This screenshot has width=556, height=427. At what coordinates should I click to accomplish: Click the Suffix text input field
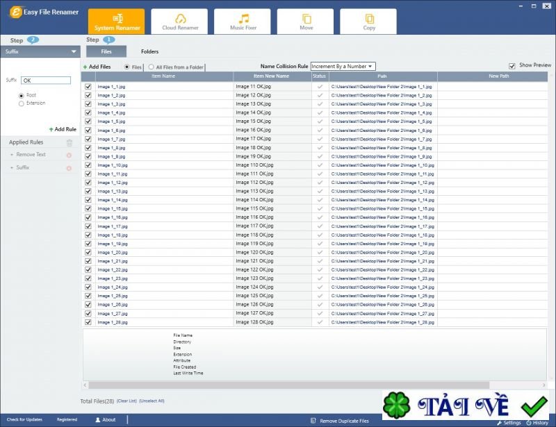(46, 81)
